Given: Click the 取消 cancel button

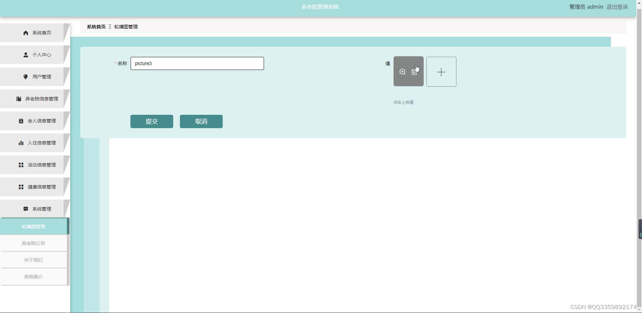Looking at the screenshot, I should pos(201,121).
